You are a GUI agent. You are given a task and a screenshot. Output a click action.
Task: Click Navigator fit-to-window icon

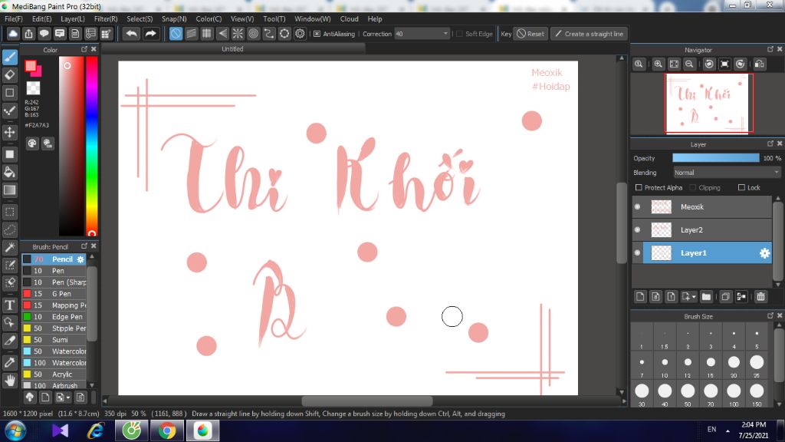(x=675, y=64)
